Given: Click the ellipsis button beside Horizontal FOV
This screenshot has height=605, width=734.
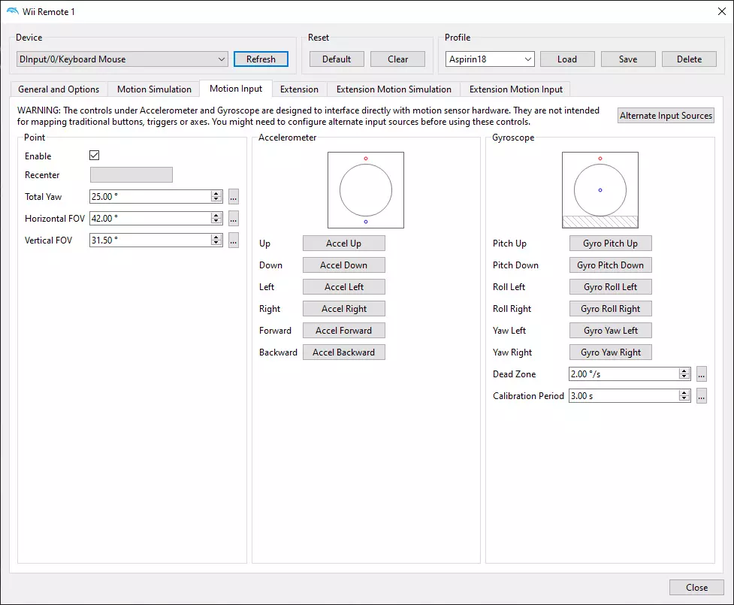Looking at the screenshot, I should [234, 219].
